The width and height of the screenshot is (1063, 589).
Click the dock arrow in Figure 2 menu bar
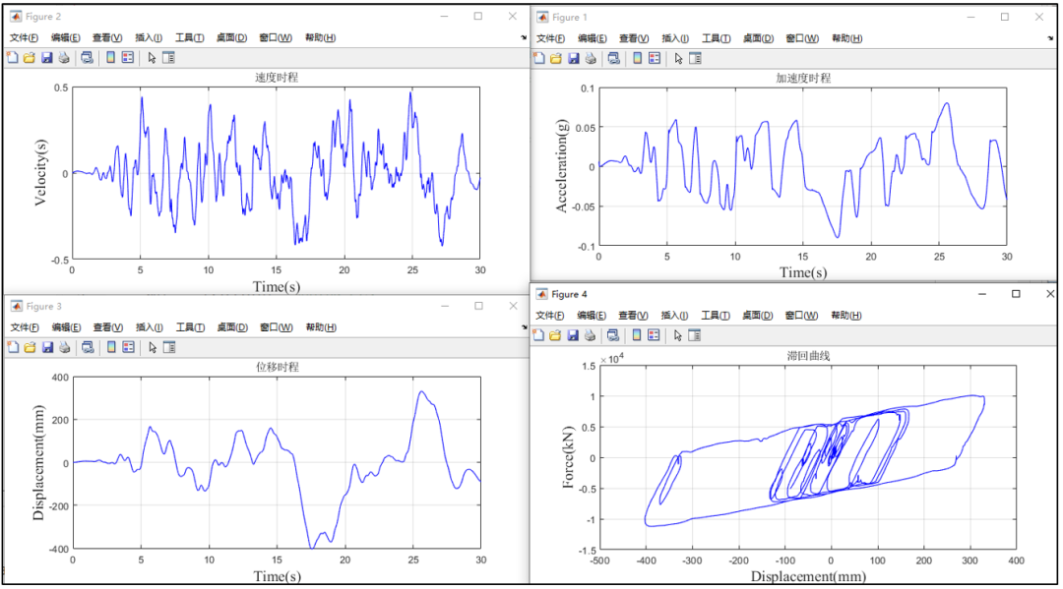[524, 38]
